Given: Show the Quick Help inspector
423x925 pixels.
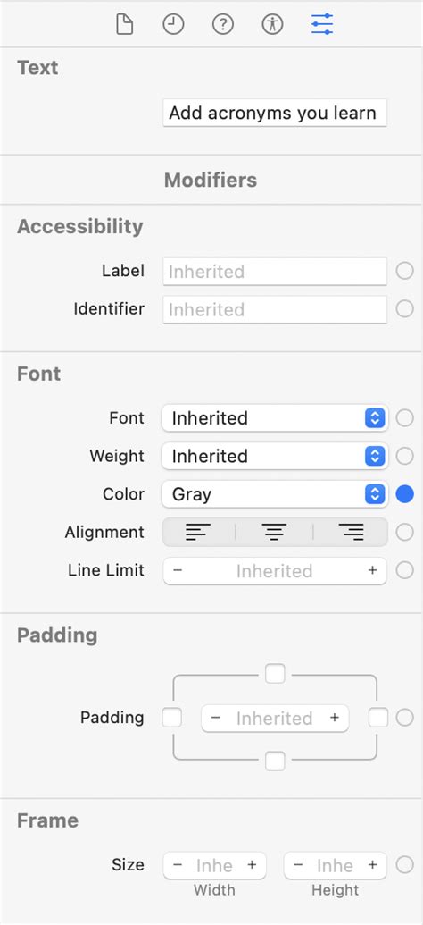Looking at the screenshot, I should tap(223, 24).
